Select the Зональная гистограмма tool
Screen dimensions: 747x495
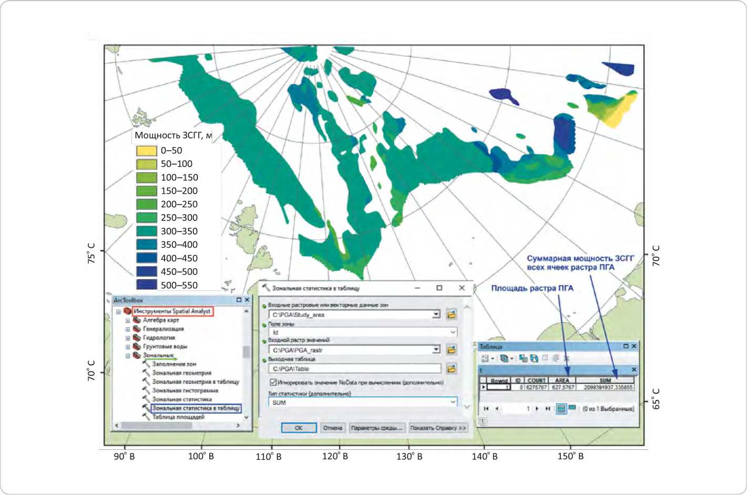(185, 391)
